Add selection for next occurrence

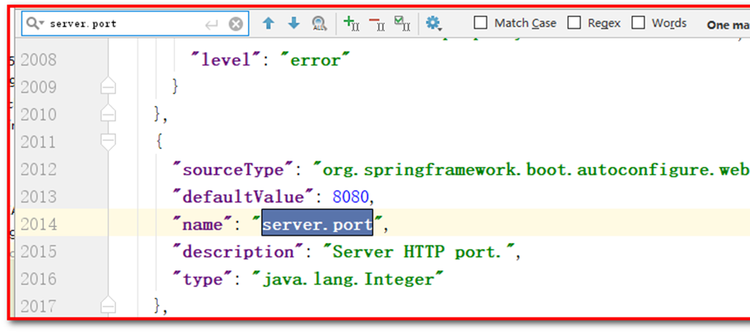(351, 24)
